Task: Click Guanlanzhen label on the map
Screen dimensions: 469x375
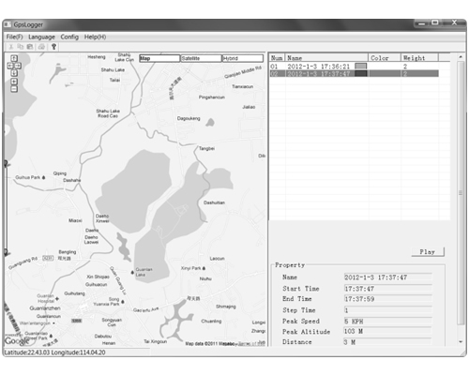Action: pos(45,308)
